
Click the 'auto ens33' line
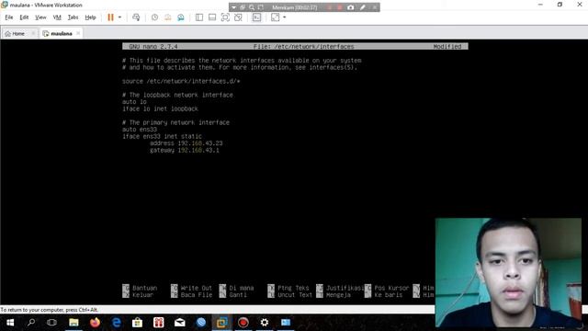(140, 130)
